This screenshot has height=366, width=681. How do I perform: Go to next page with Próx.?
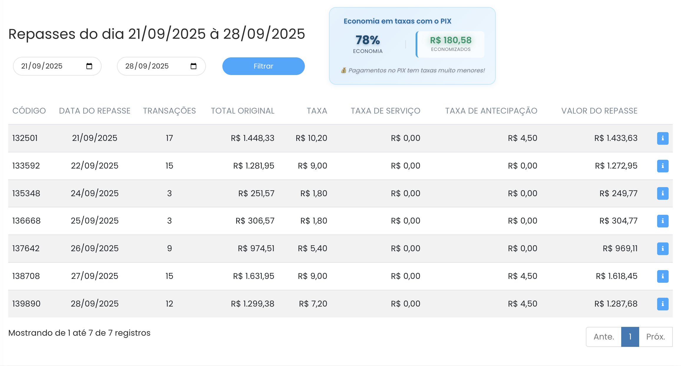[x=656, y=337]
